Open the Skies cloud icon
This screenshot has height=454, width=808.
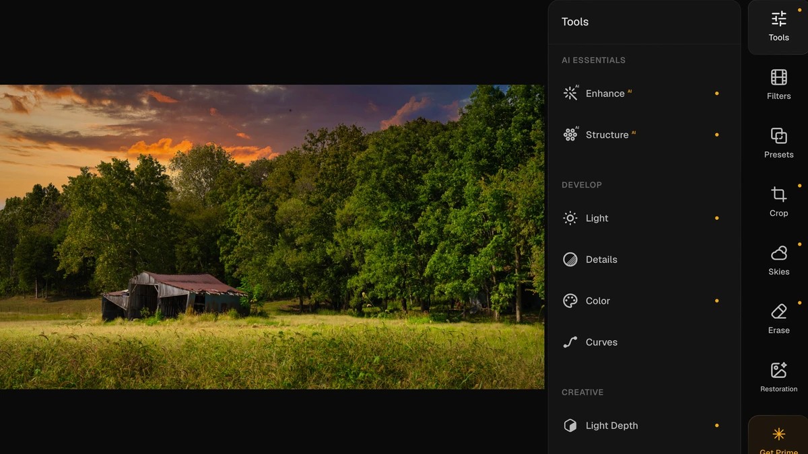point(779,253)
